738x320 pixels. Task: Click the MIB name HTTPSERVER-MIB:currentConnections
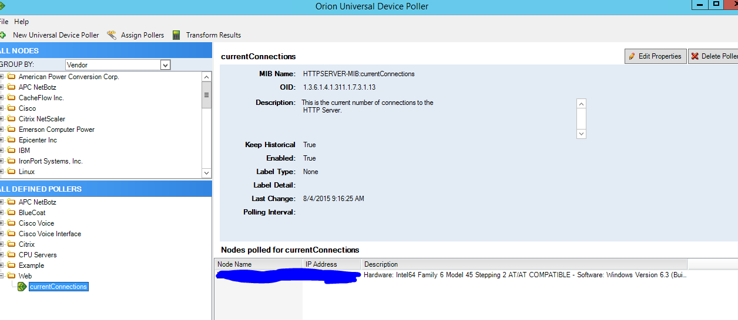pos(359,74)
